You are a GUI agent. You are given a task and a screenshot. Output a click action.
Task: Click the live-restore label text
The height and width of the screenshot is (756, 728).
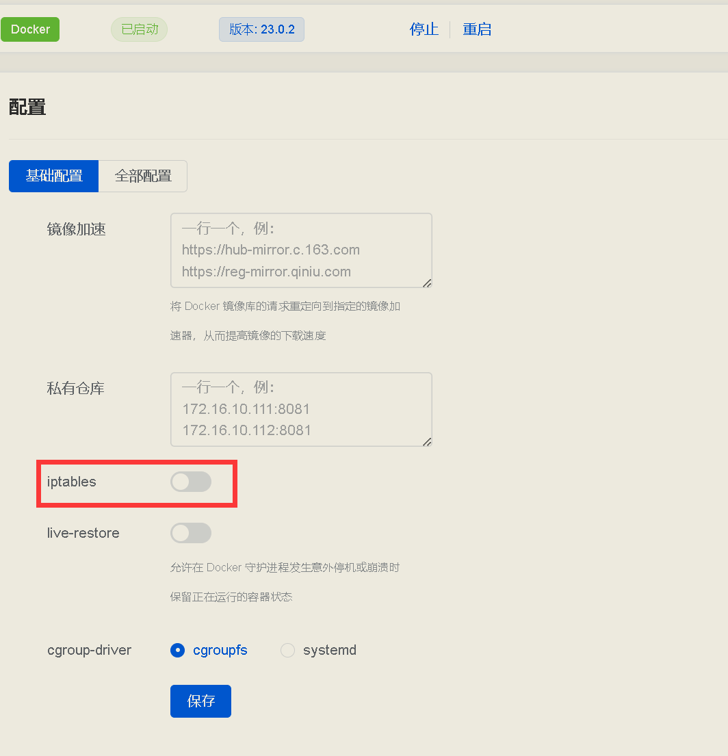pyautogui.click(x=83, y=533)
